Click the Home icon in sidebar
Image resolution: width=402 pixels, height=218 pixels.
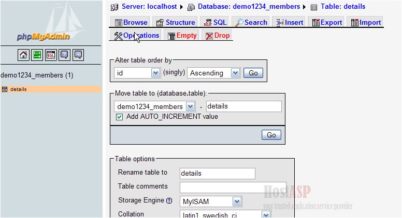pos(24,54)
